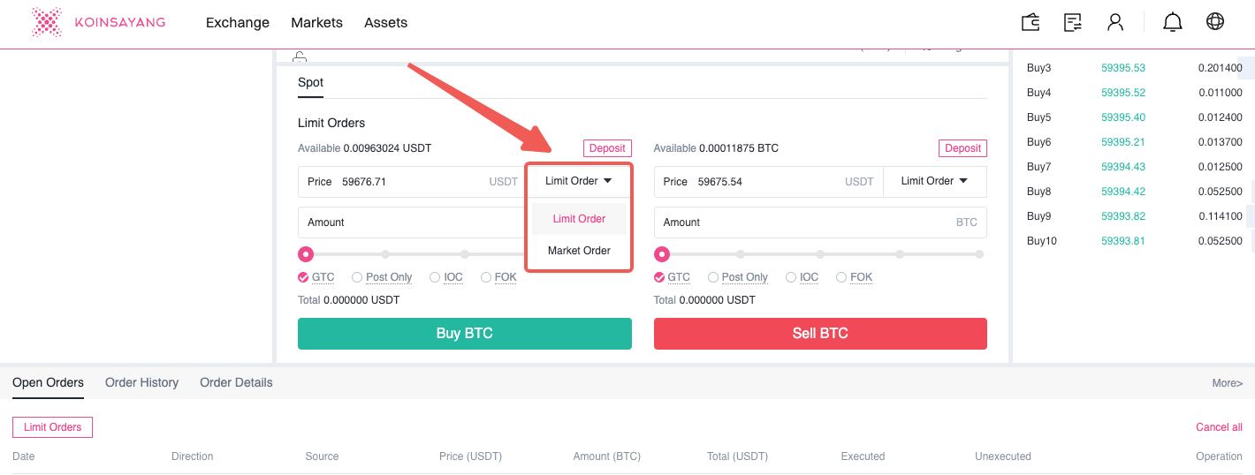Image resolution: width=1255 pixels, height=475 pixels.
Task: Click the Koinsayang logo icon
Action: [46, 22]
